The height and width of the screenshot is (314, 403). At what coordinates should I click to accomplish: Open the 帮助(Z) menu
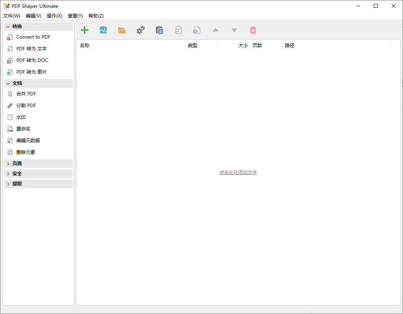point(96,16)
